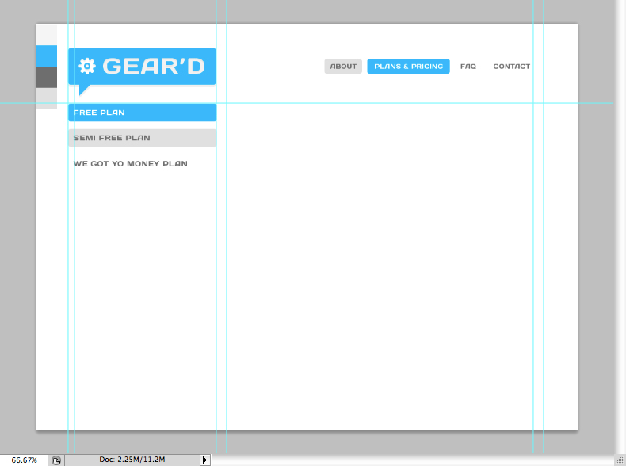Click the PLANS & PRICING navigation button
The image size is (626, 466).
click(408, 67)
